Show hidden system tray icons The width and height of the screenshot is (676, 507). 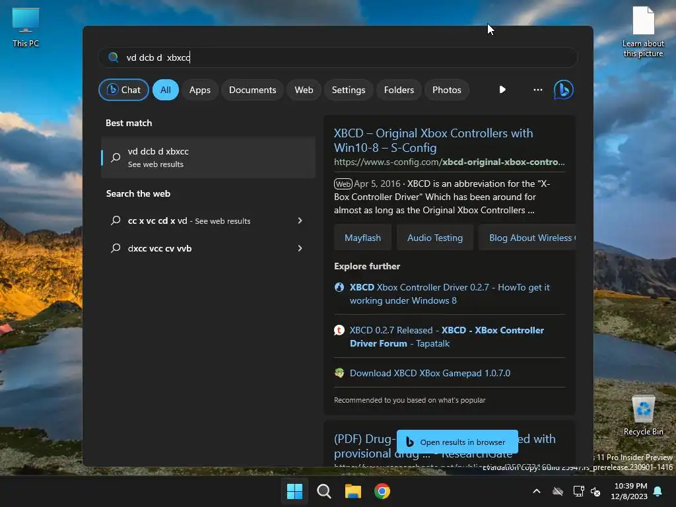click(x=537, y=491)
